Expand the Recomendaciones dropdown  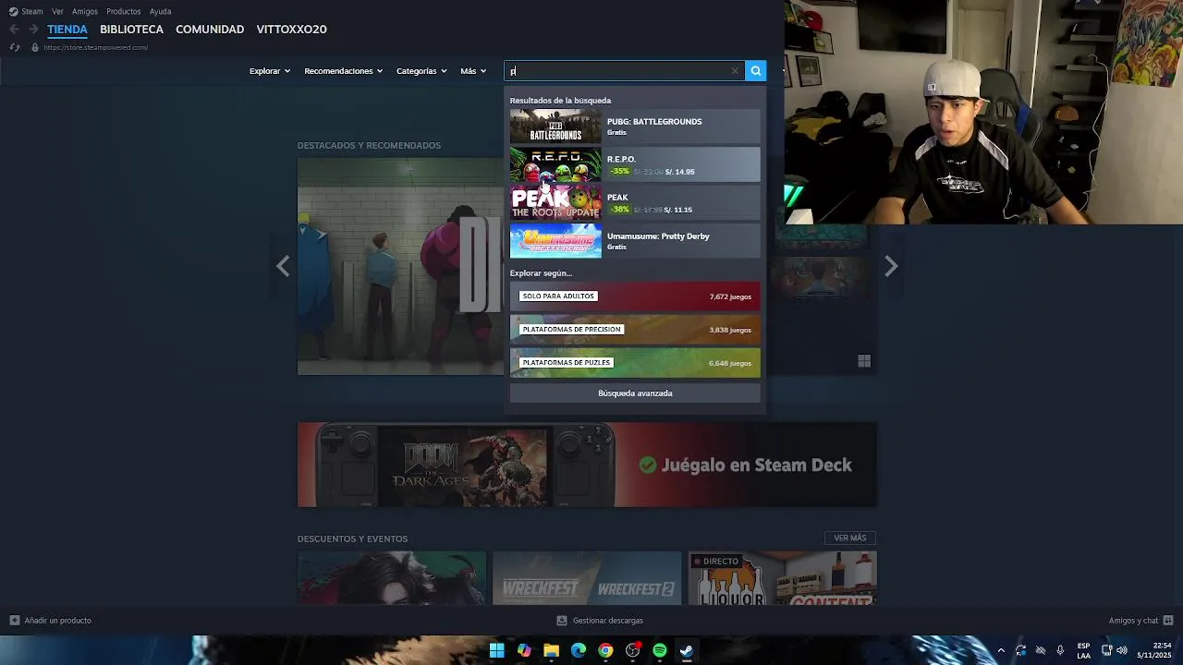click(343, 71)
